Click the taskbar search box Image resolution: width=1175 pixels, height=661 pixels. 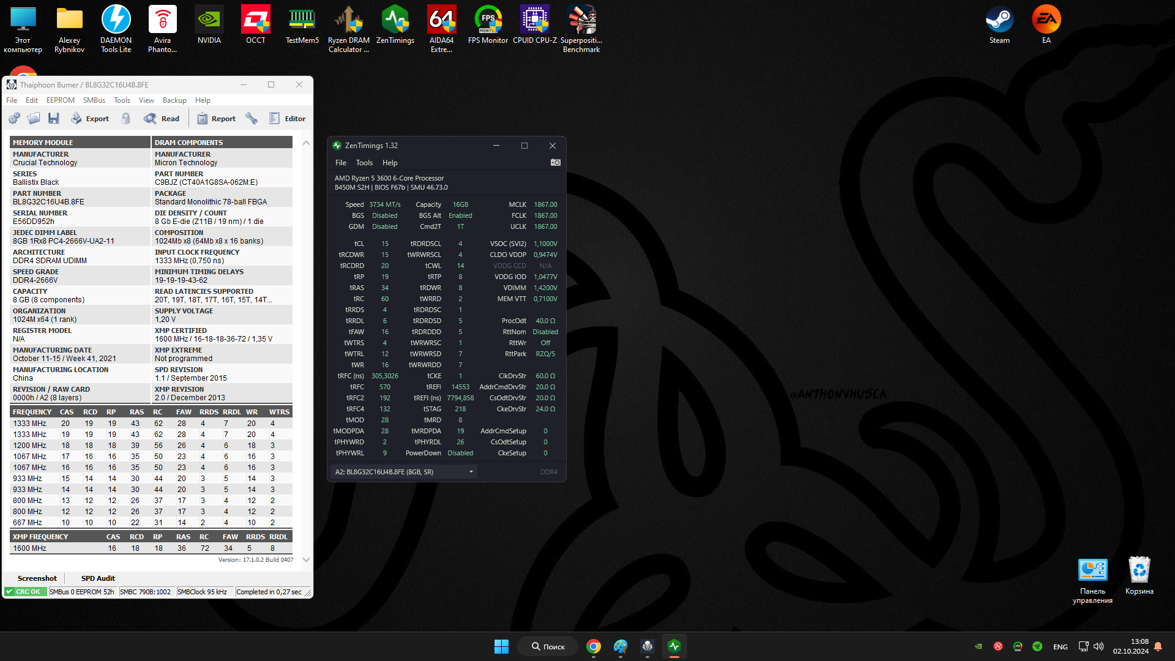pos(548,646)
